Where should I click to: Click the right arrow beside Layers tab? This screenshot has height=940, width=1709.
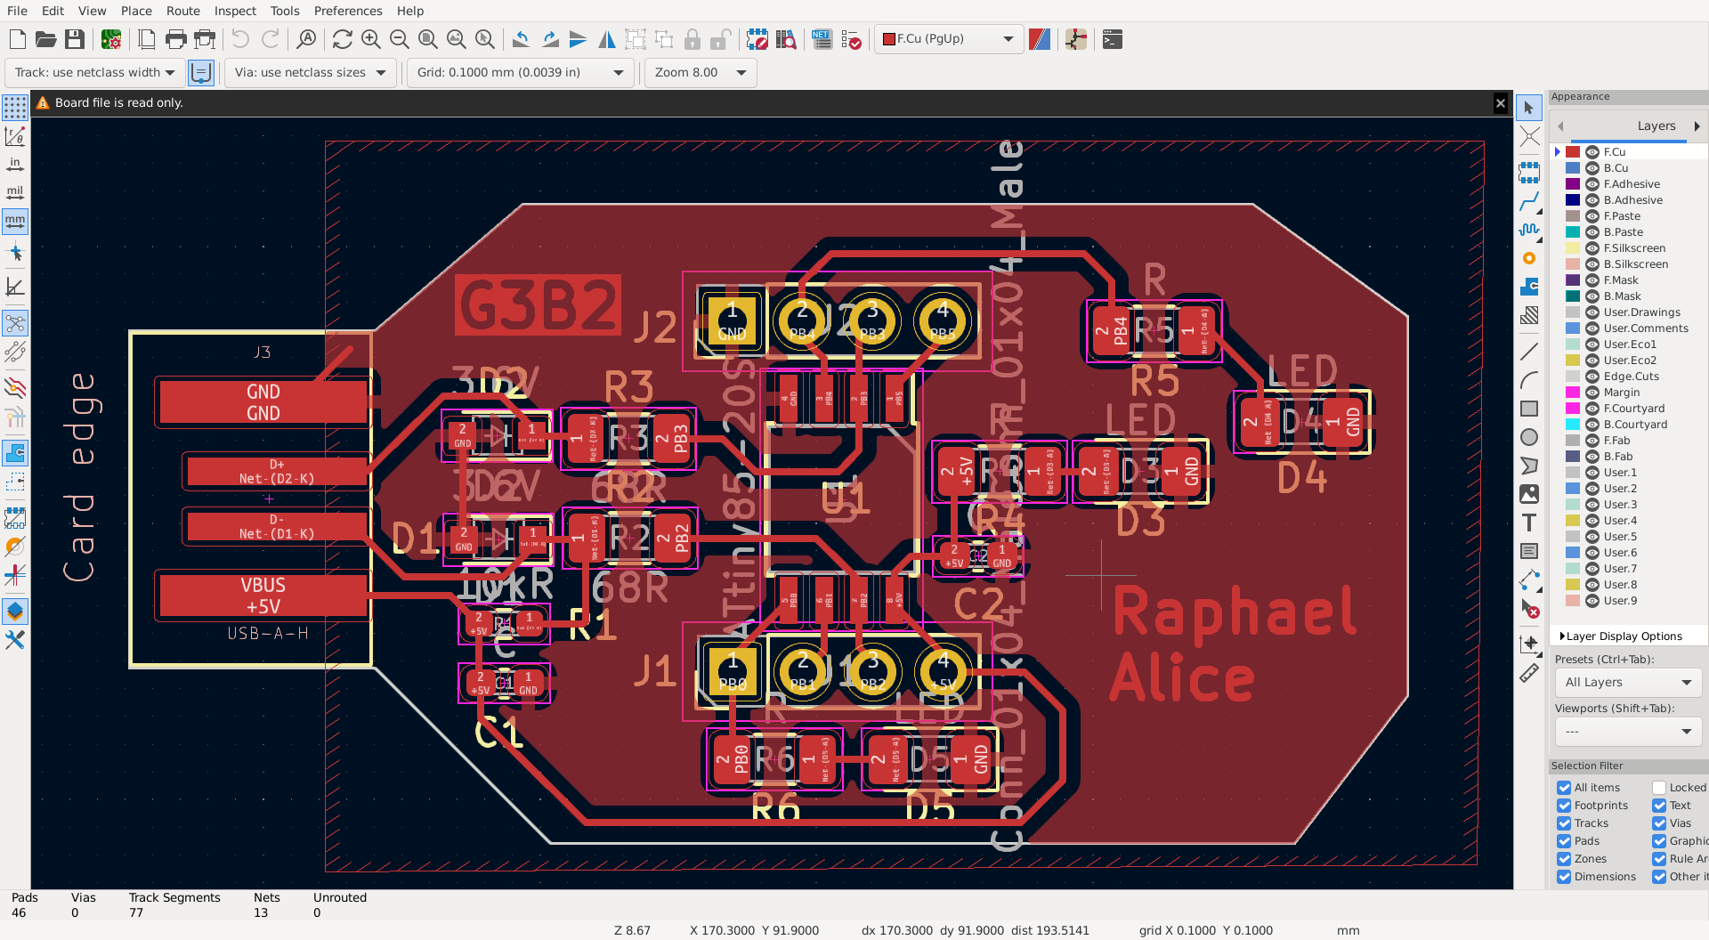click(1697, 126)
